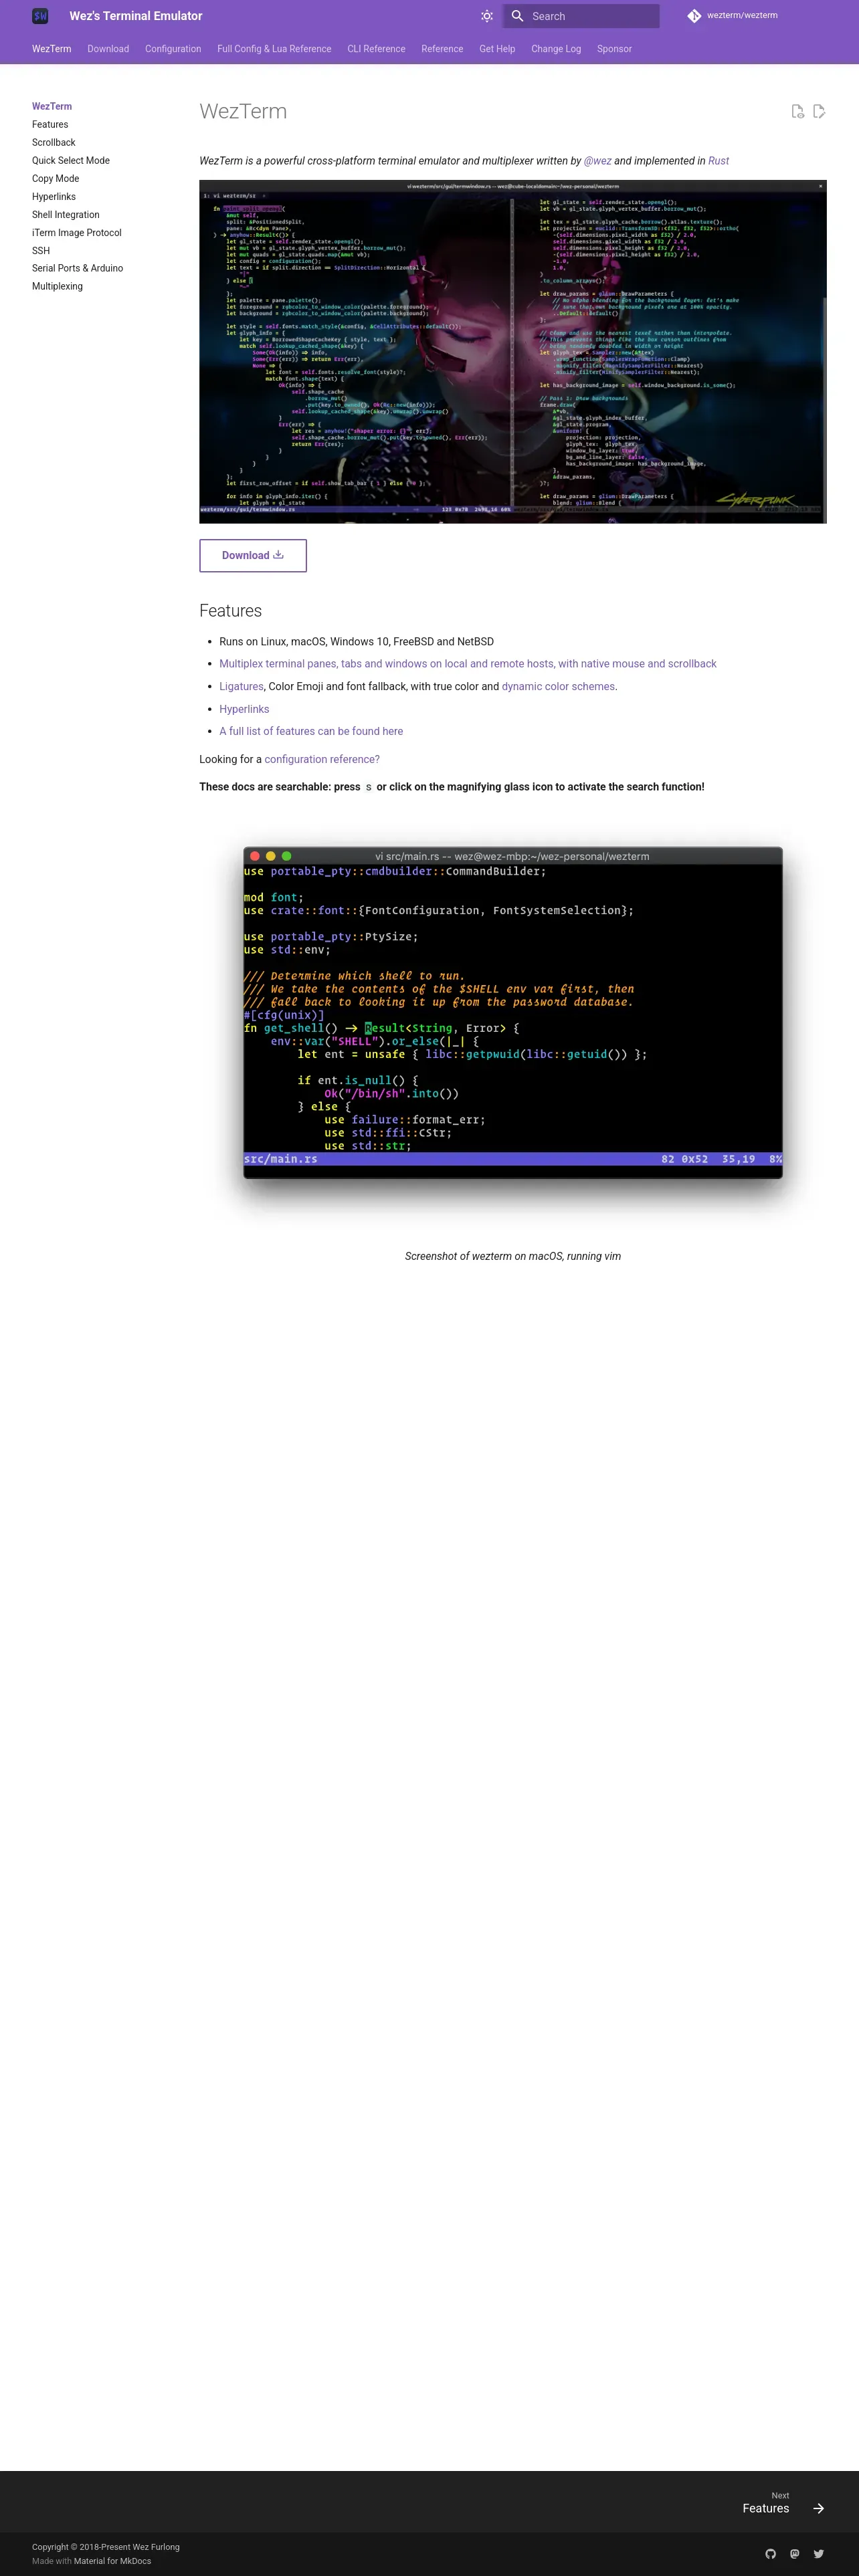
Task: Open the Twitter social icon in footer
Action: 819,2553
